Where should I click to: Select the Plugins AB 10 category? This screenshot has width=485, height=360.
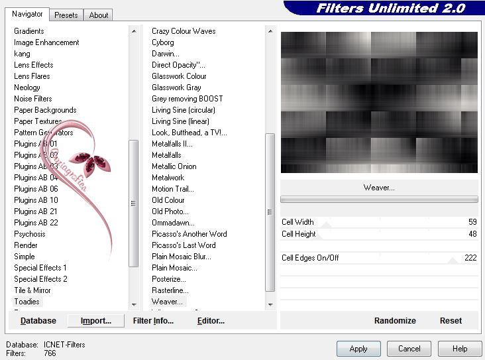pyautogui.click(x=36, y=200)
